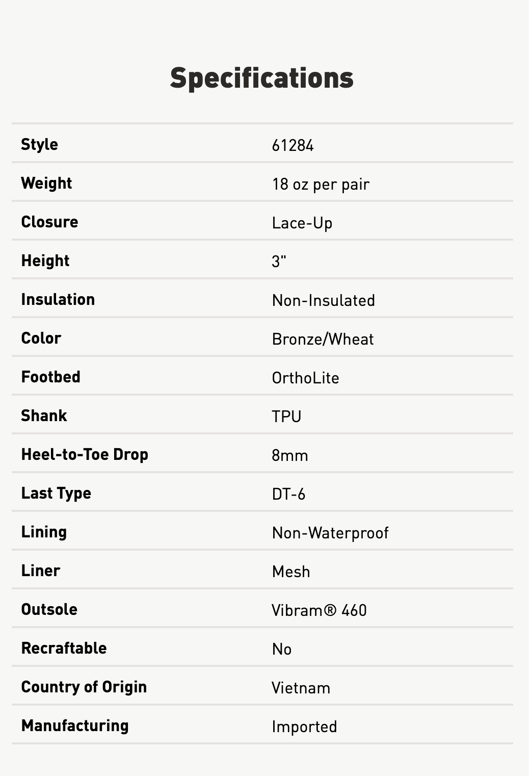Viewport: 532px width, 776px height.
Task: Select the Heel-to-Toe Drop label
Action: point(85,455)
